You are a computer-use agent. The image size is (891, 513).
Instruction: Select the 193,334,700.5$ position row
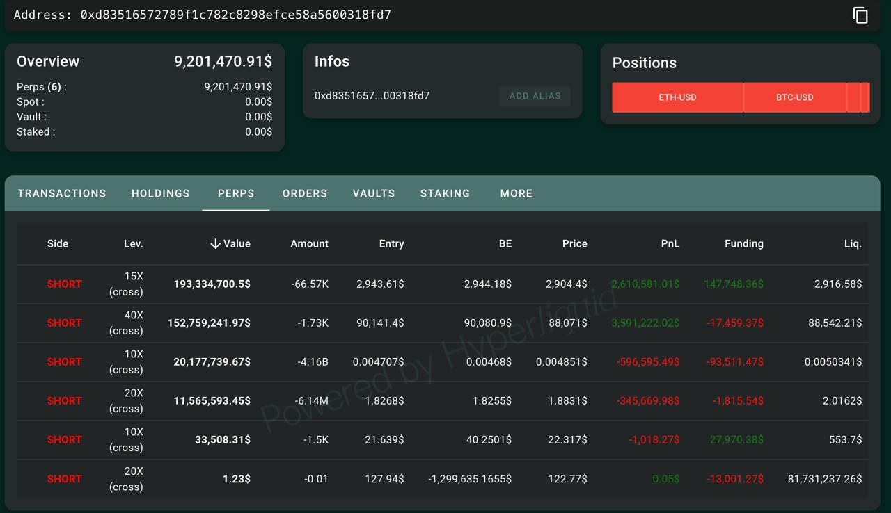(212, 284)
